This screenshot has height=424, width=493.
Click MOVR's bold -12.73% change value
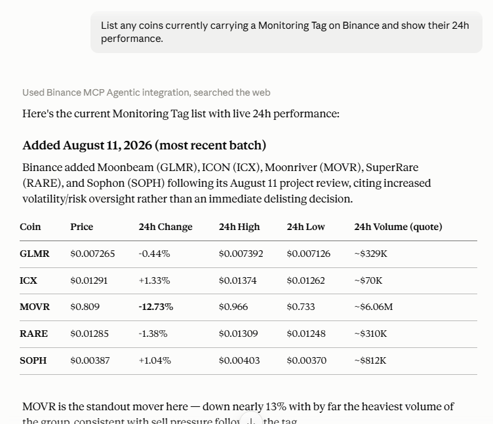tap(155, 307)
